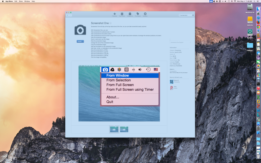Image resolution: width=261 pixels, height=163 pixels.
Task: Install the Screenshot One app
Action: 79,41
